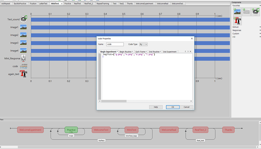The image size is (261, 149).
Task: Open the Test_sound speaker component
Action: click(23, 19)
